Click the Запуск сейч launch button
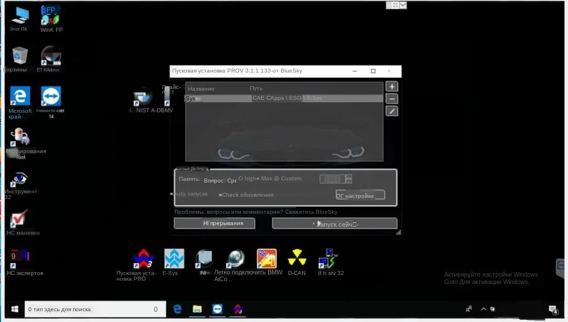The width and height of the screenshot is (568, 322). (x=335, y=224)
